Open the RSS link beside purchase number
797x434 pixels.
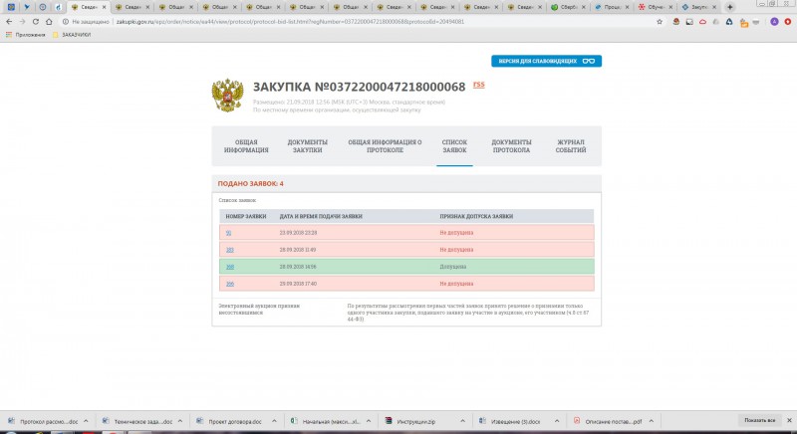(x=479, y=85)
